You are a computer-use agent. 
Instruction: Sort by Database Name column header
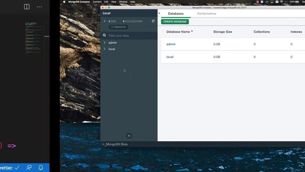180,32
